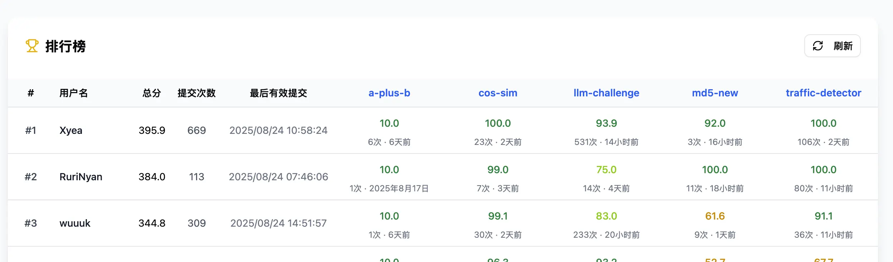Open the llm-challenge problem link
The height and width of the screenshot is (262, 893).
click(606, 93)
